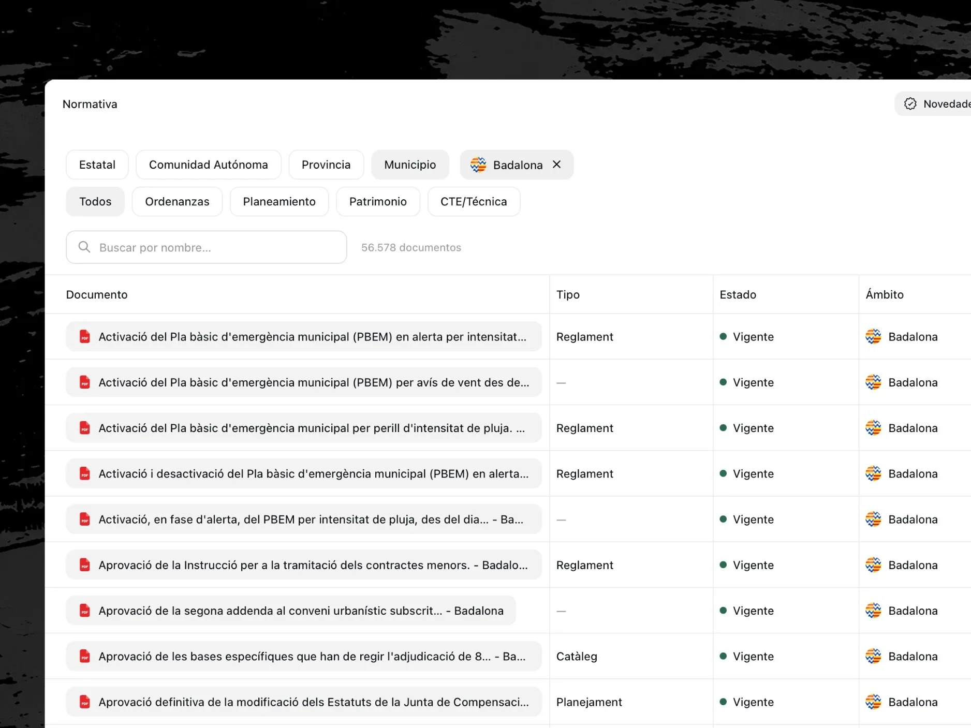Click the Novedades badge icon
The width and height of the screenshot is (971, 728).
(910, 104)
